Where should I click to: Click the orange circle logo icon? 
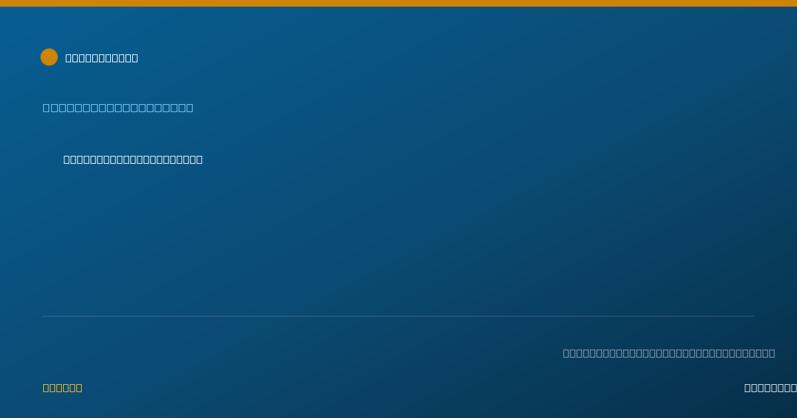49,57
